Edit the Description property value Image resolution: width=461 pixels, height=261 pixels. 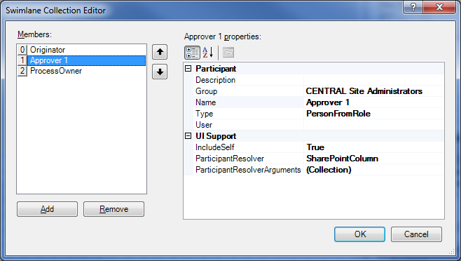click(x=373, y=80)
